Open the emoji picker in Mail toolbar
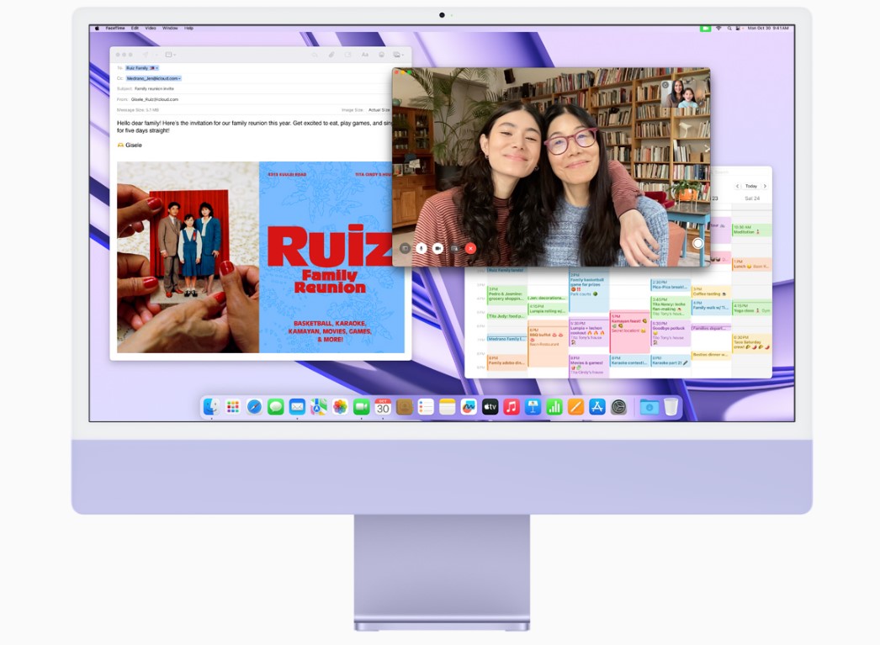Image resolution: width=880 pixels, height=645 pixels. tap(382, 55)
